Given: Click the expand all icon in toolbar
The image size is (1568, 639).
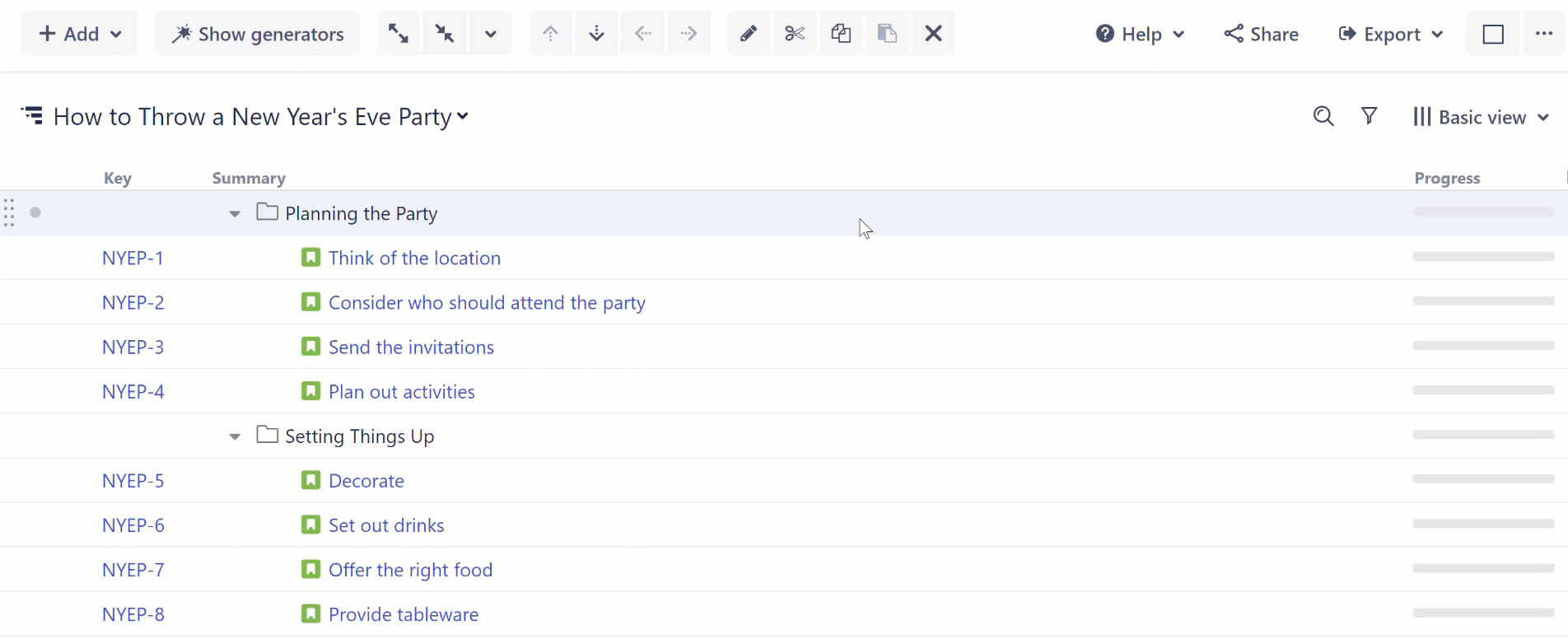Looking at the screenshot, I should pos(399,34).
